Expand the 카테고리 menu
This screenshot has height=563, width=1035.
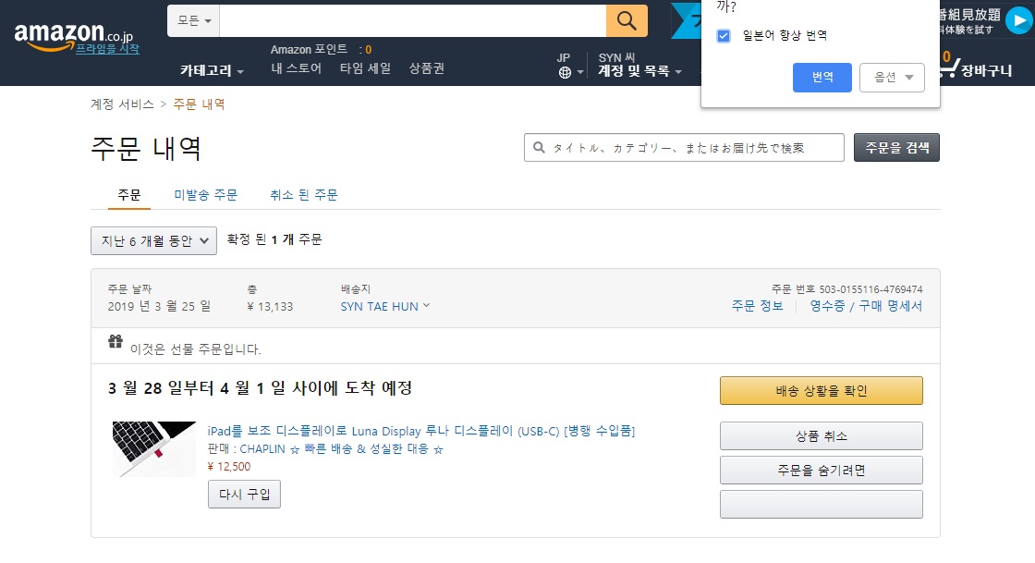(212, 70)
